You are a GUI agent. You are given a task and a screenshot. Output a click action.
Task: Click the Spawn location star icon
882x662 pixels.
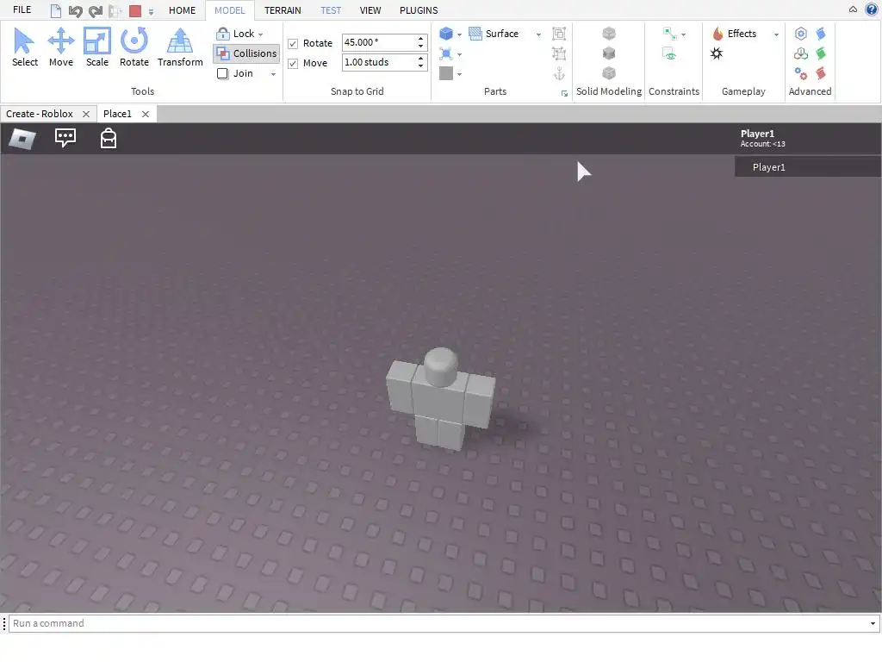click(x=717, y=53)
